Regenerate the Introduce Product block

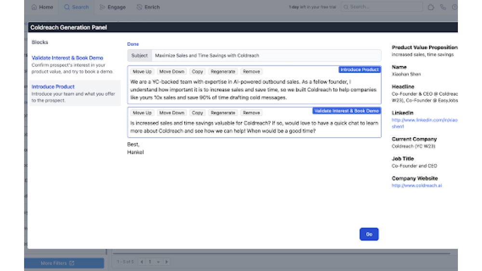click(x=223, y=72)
